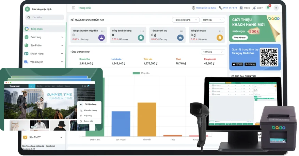Click the Youngwear logo in website preview
299x156 pixels.
click(x=15, y=86)
